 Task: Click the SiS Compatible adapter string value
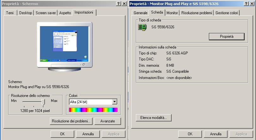178,71
